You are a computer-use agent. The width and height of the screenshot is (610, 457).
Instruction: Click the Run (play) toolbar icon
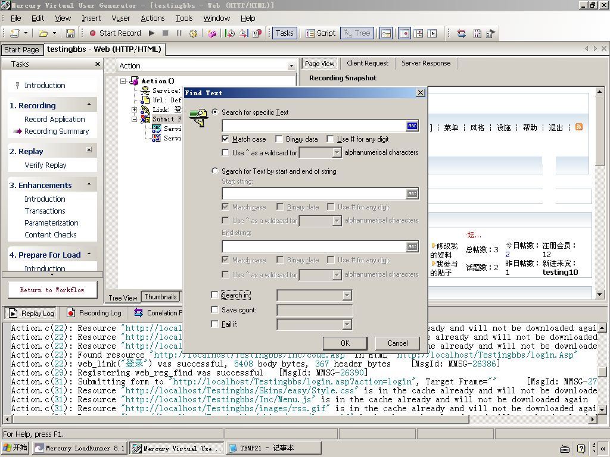pyautogui.click(x=152, y=33)
